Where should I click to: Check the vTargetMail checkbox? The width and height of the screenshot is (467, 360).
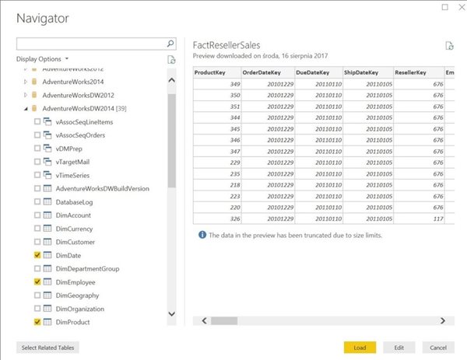pos(37,162)
